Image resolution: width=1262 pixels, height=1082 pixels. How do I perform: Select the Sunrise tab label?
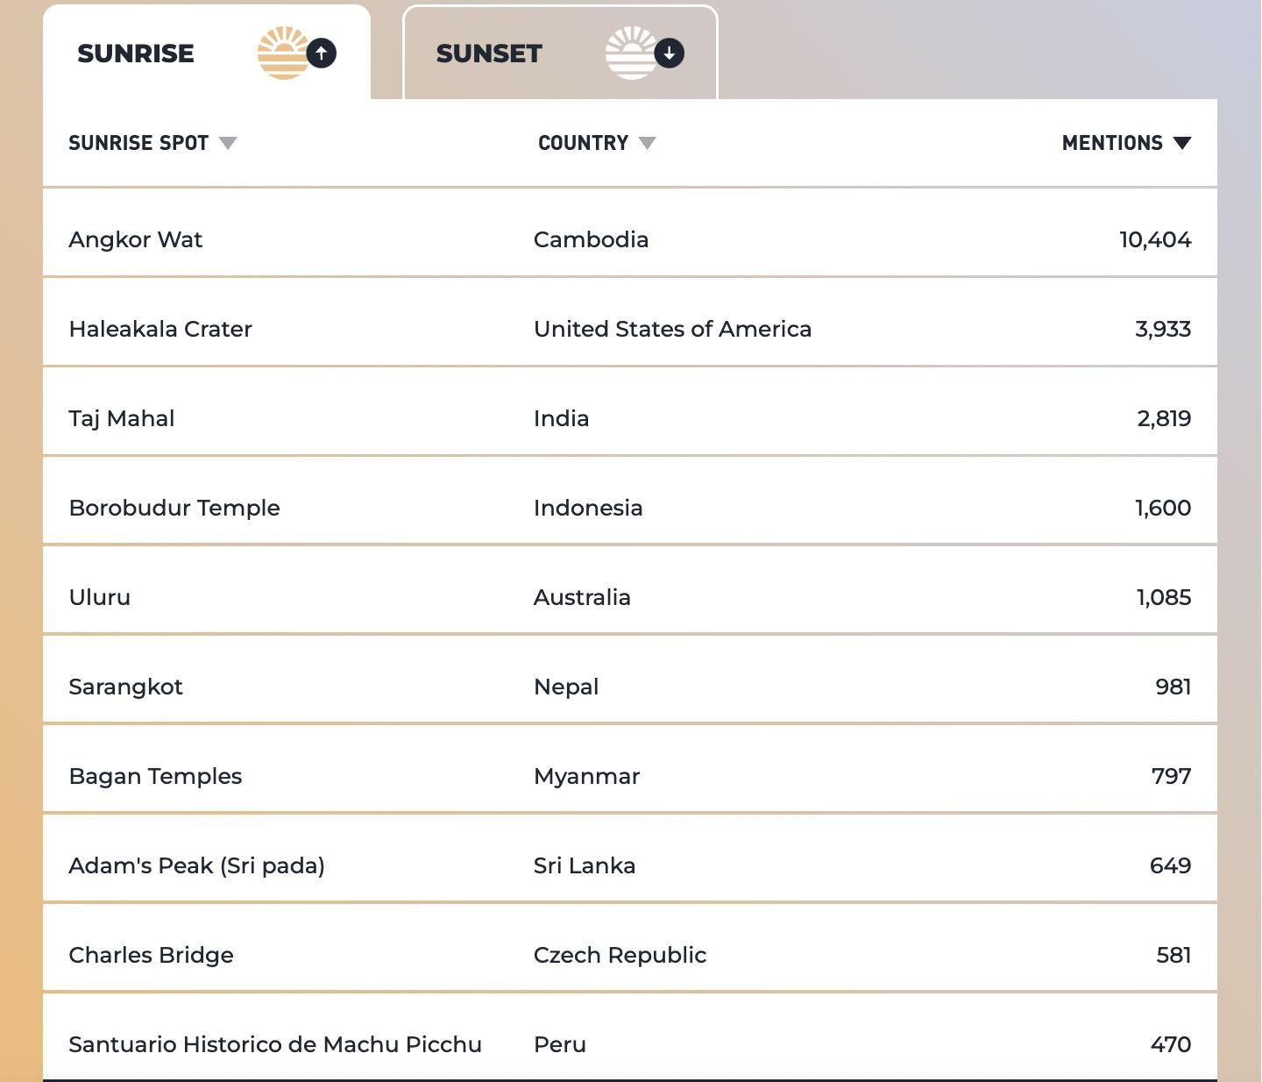pyautogui.click(x=136, y=53)
